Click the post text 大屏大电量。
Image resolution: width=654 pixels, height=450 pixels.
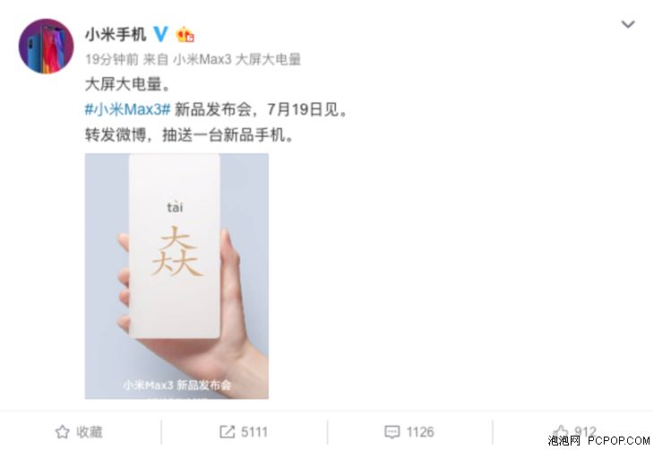click(x=128, y=84)
